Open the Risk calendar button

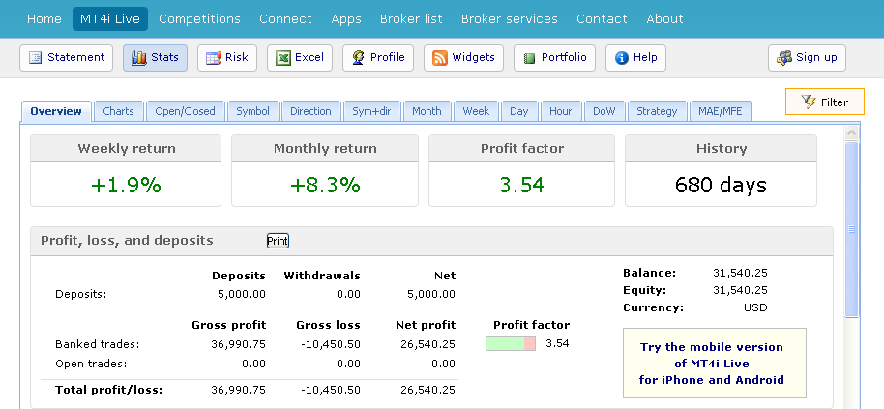point(226,58)
